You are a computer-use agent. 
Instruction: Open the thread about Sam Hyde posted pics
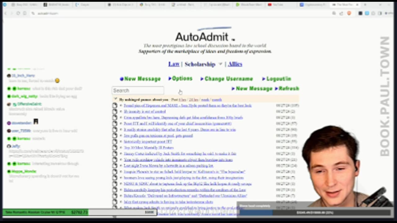click(x=188, y=106)
